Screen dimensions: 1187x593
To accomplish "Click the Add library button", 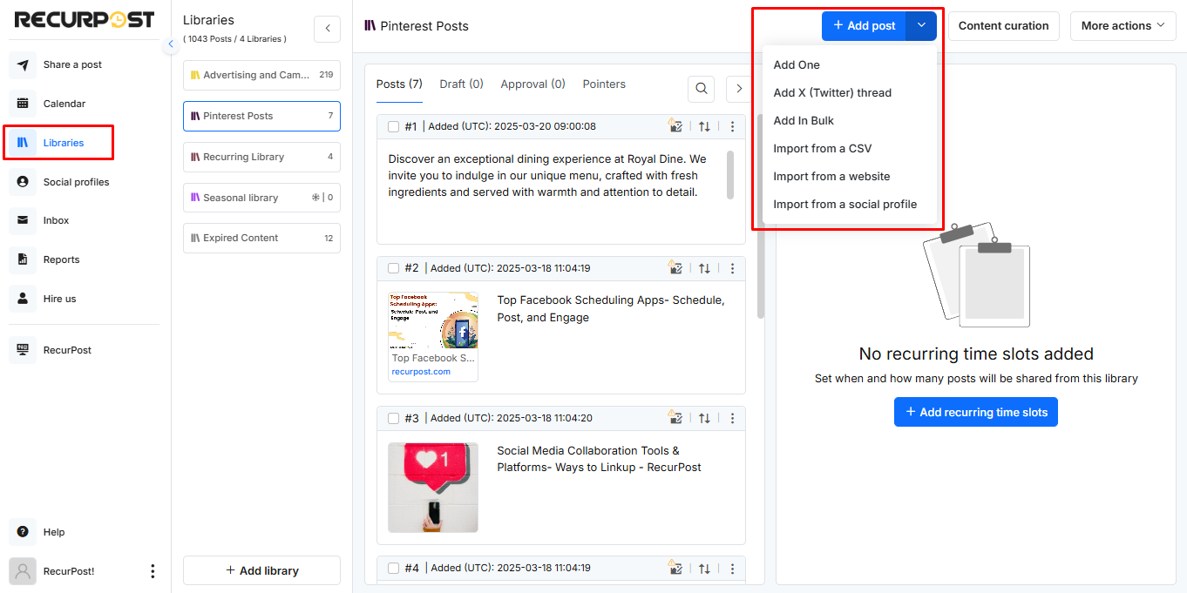I will tap(261, 570).
